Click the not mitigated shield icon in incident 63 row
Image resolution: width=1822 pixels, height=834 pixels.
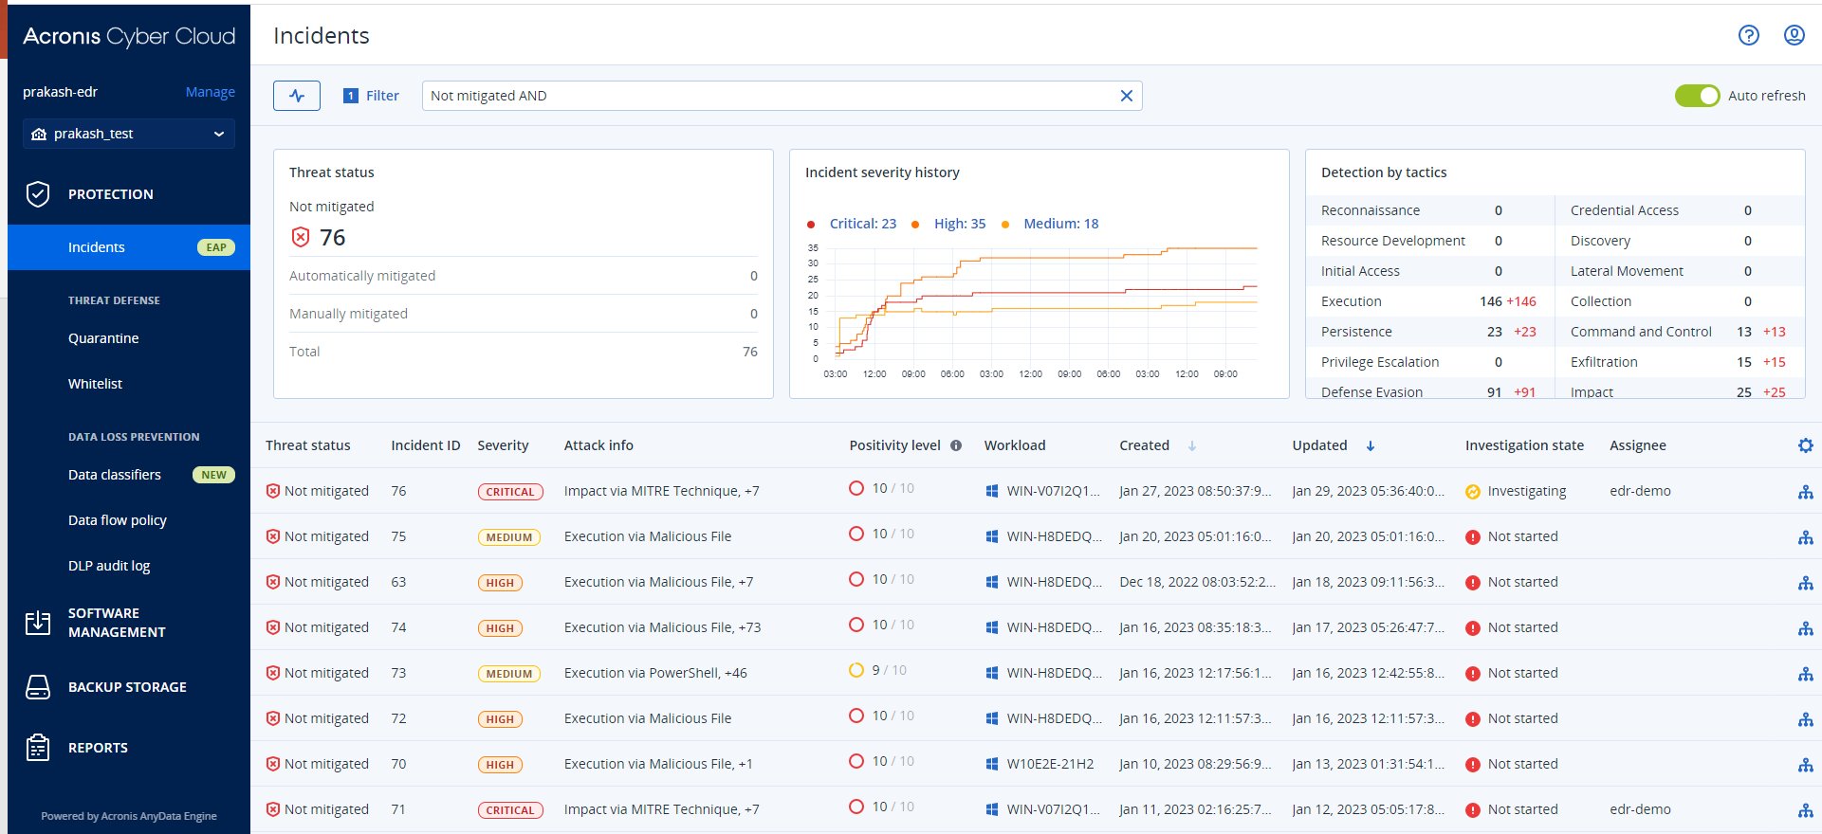point(272,582)
